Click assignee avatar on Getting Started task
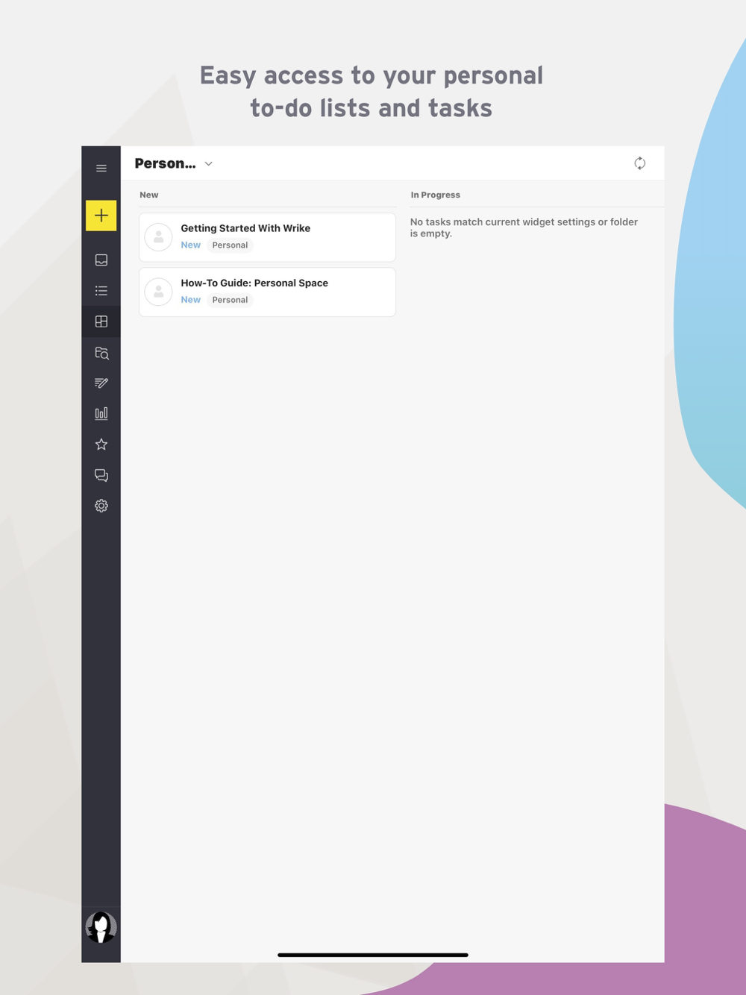This screenshot has width=746, height=995. pyautogui.click(x=158, y=237)
